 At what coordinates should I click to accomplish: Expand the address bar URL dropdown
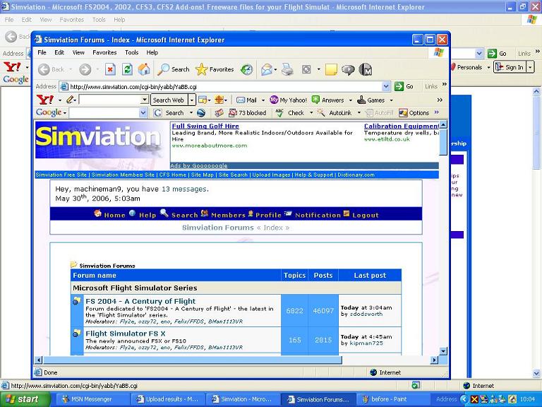(386, 86)
